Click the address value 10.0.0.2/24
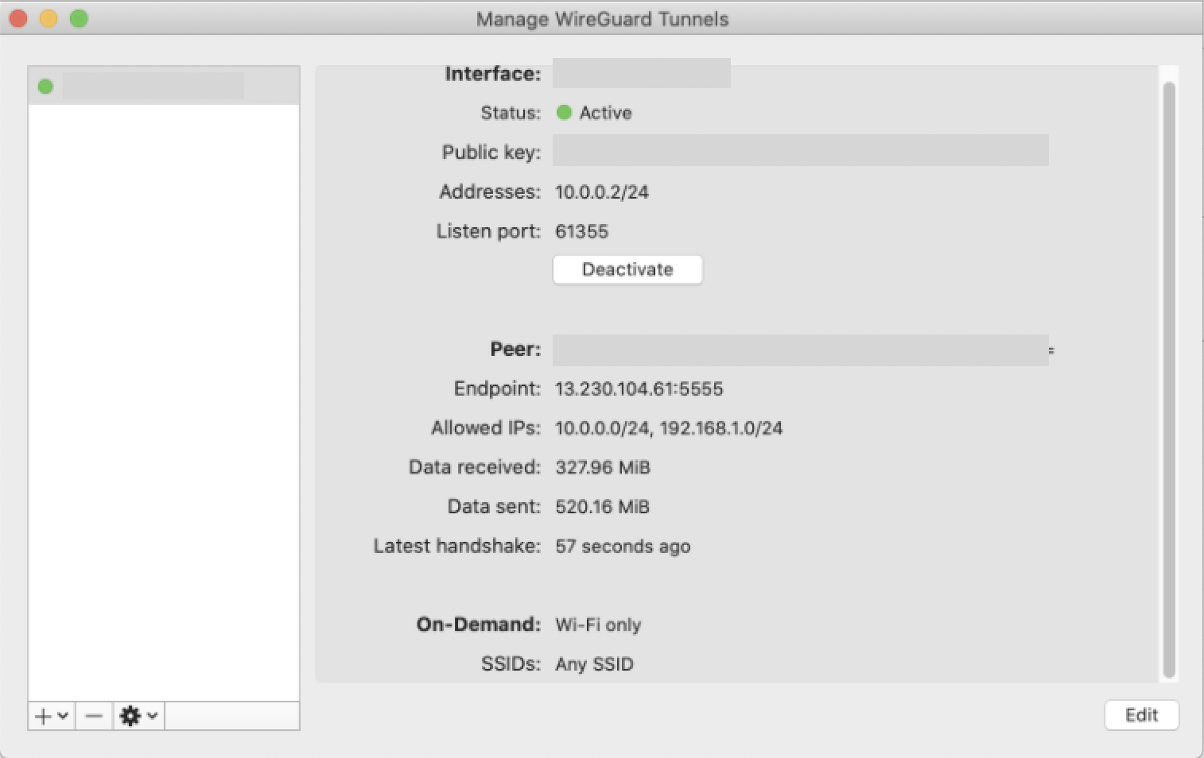The image size is (1204, 758). point(602,191)
